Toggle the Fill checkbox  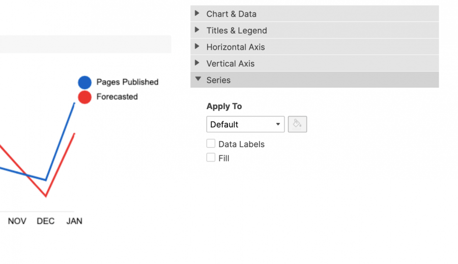point(211,158)
